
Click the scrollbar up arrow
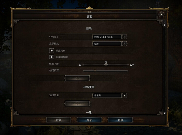(x=164, y=21)
